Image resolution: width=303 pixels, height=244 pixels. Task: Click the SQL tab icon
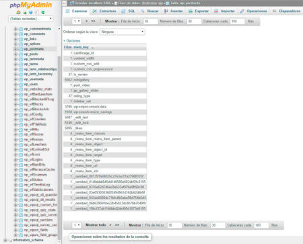coord(123,11)
